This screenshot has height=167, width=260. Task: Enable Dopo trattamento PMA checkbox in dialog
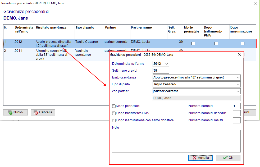[114, 113]
